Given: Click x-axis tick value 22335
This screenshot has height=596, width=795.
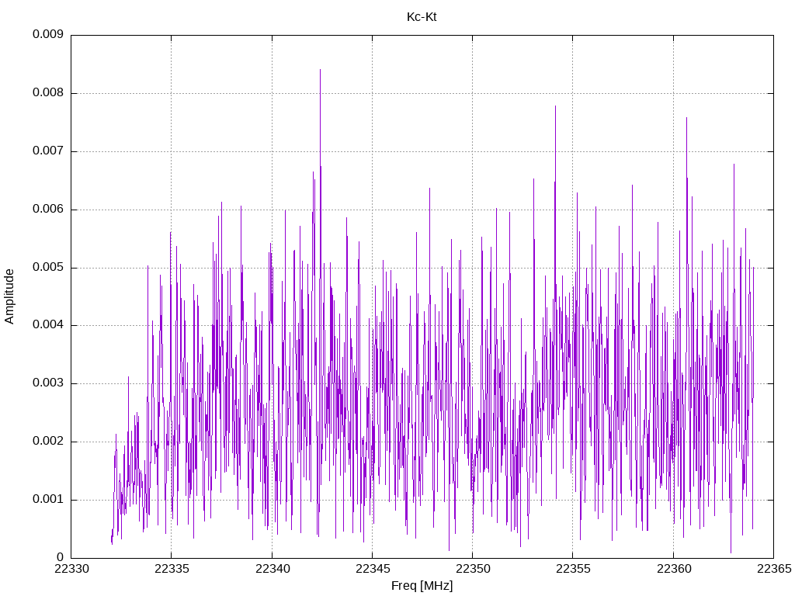Looking at the screenshot, I should pyautogui.click(x=172, y=569).
